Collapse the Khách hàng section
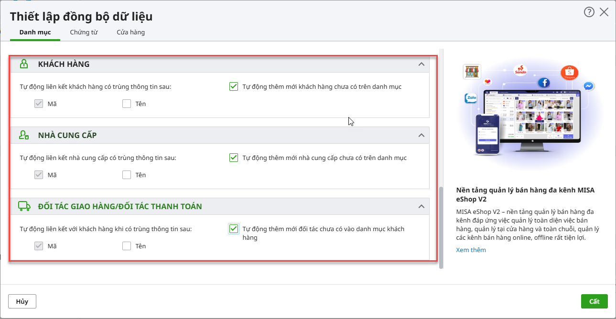Image resolution: width=616 pixels, height=319 pixels. click(421, 64)
